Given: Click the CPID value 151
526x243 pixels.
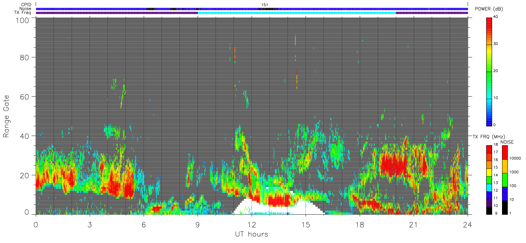Looking at the screenshot, I should [265, 5].
